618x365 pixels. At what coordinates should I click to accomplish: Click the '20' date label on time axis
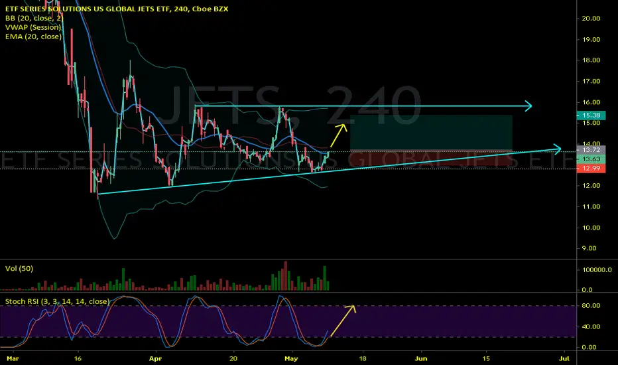[x=233, y=358]
